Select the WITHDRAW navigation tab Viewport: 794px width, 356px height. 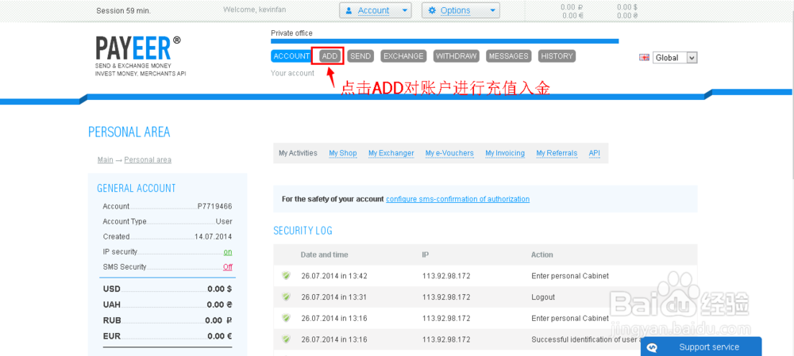457,56
